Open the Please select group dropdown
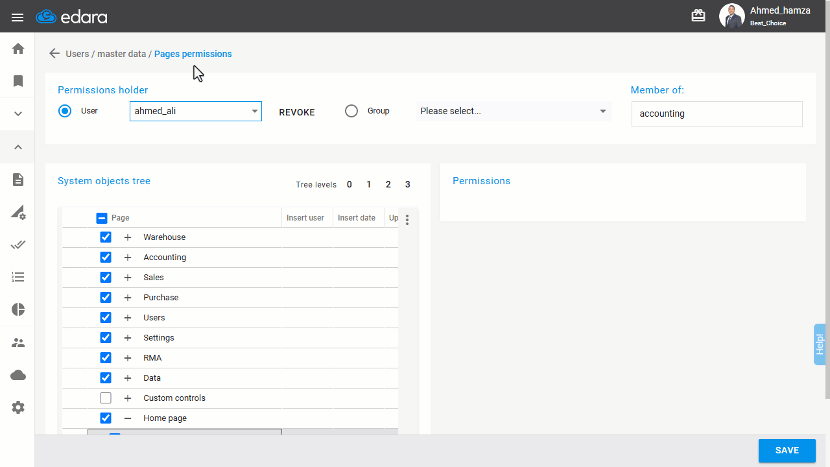 (514, 111)
